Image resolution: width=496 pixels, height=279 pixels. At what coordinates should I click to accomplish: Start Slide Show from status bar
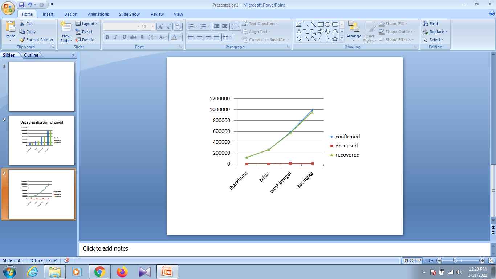pos(419,260)
